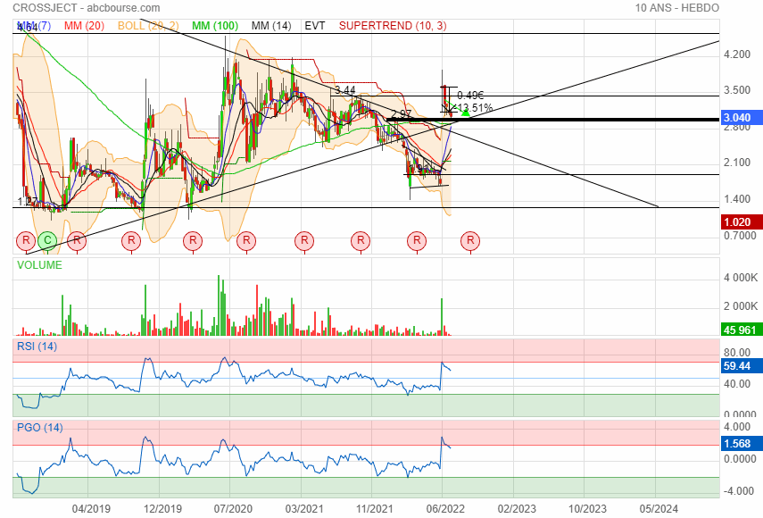763x518 pixels.
Task: Click the 06/2022 date axis label
Action: [445, 509]
